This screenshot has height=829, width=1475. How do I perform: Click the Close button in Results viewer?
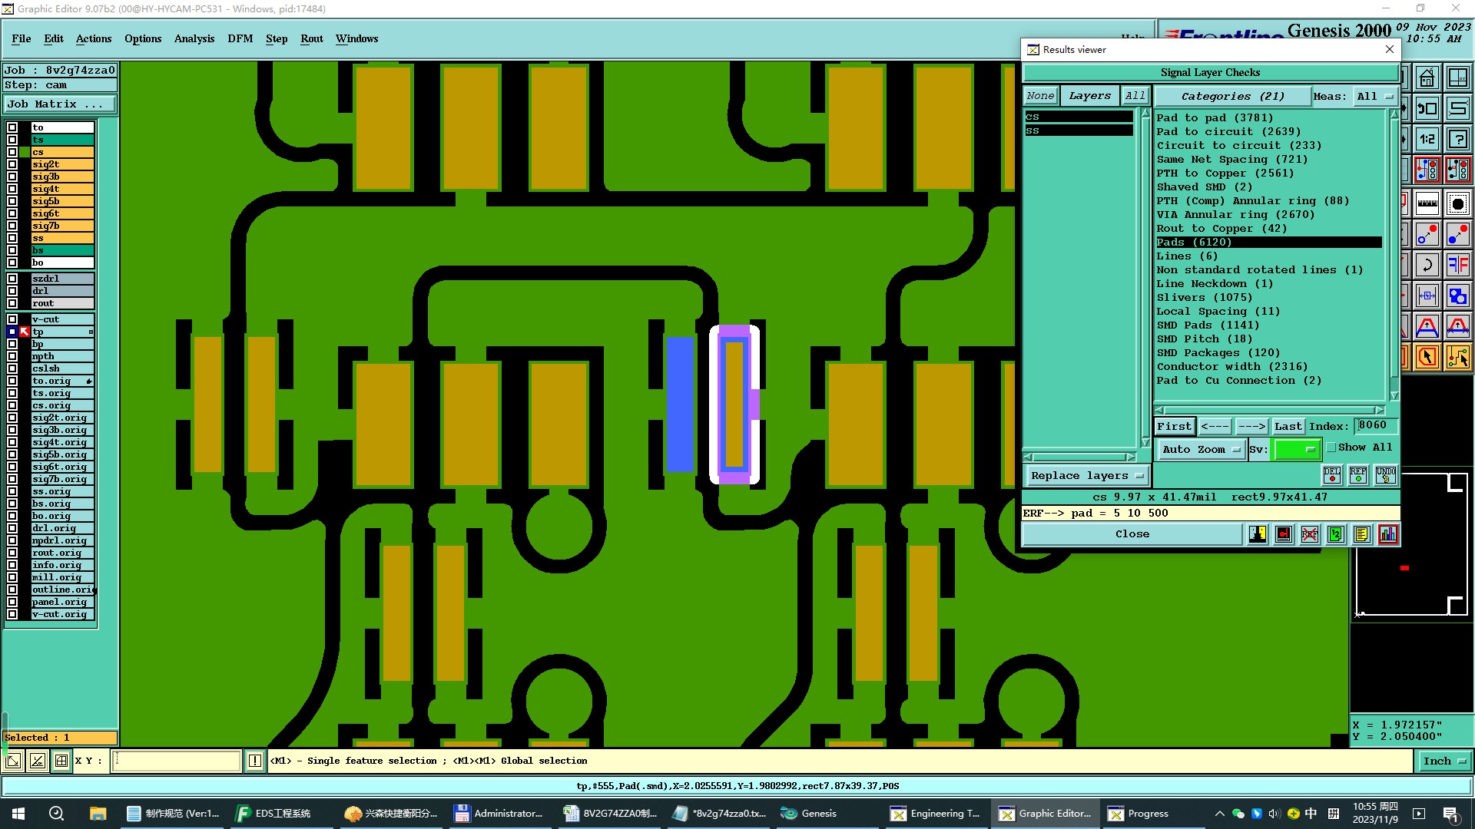click(x=1132, y=534)
